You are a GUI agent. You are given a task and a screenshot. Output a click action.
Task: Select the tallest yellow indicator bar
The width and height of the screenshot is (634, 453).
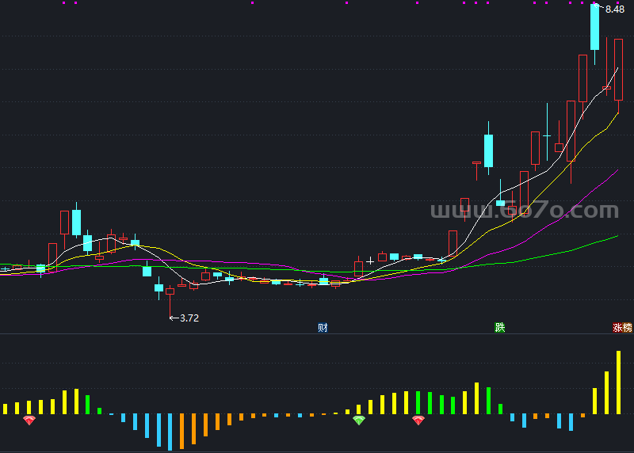pos(618,383)
